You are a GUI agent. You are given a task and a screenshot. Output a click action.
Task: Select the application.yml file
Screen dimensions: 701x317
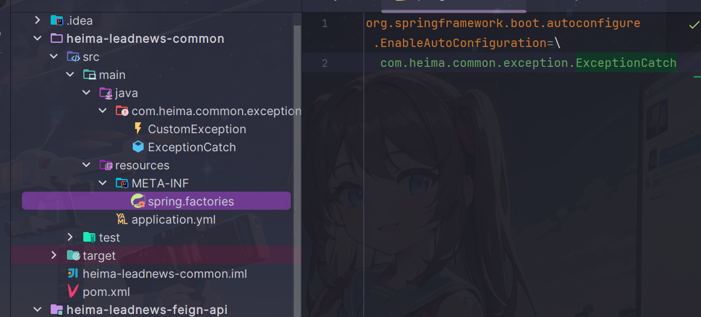pos(173,219)
